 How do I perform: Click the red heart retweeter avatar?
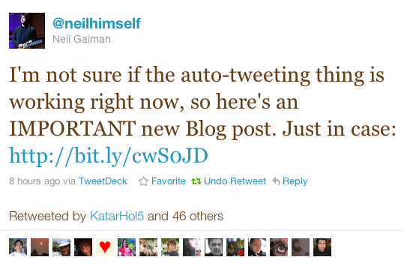pyautogui.click(x=105, y=247)
